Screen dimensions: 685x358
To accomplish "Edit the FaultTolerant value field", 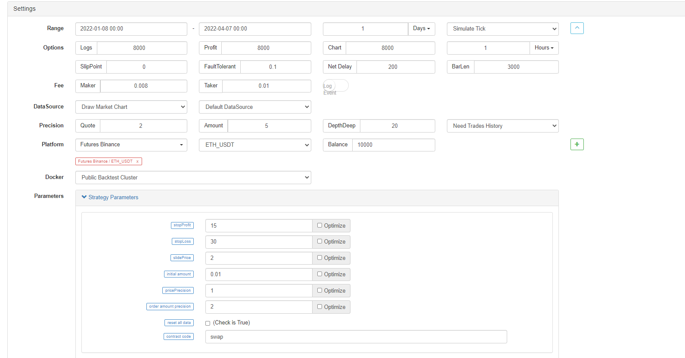I will click(276, 67).
